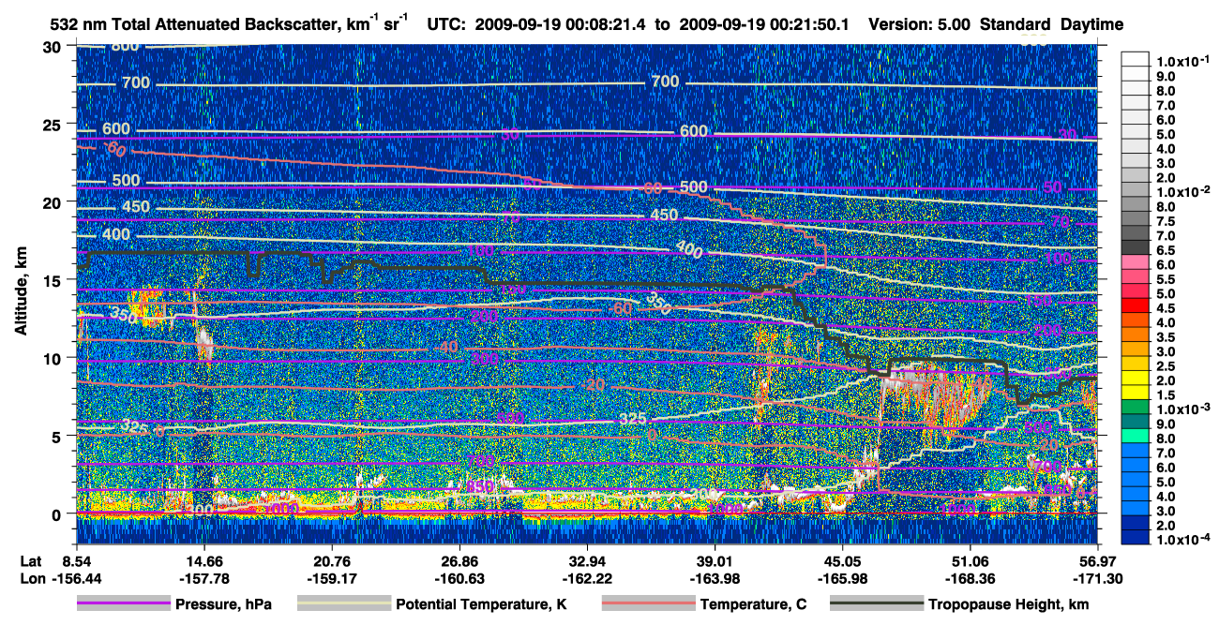
Task: Click the colorbar label '4.5'
Action: click(x=1167, y=308)
